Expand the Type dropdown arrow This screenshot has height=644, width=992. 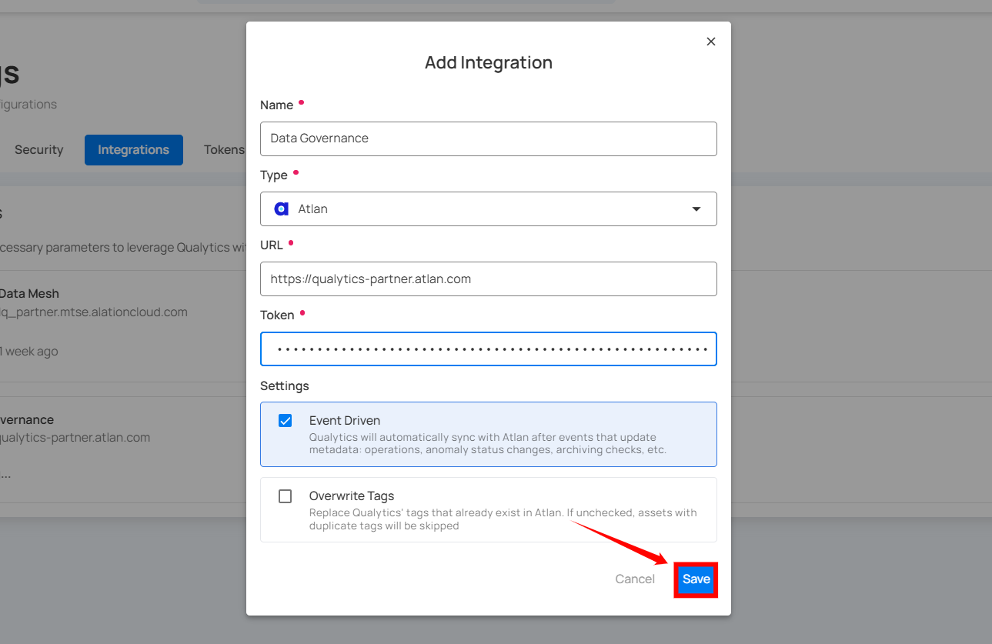(696, 209)
